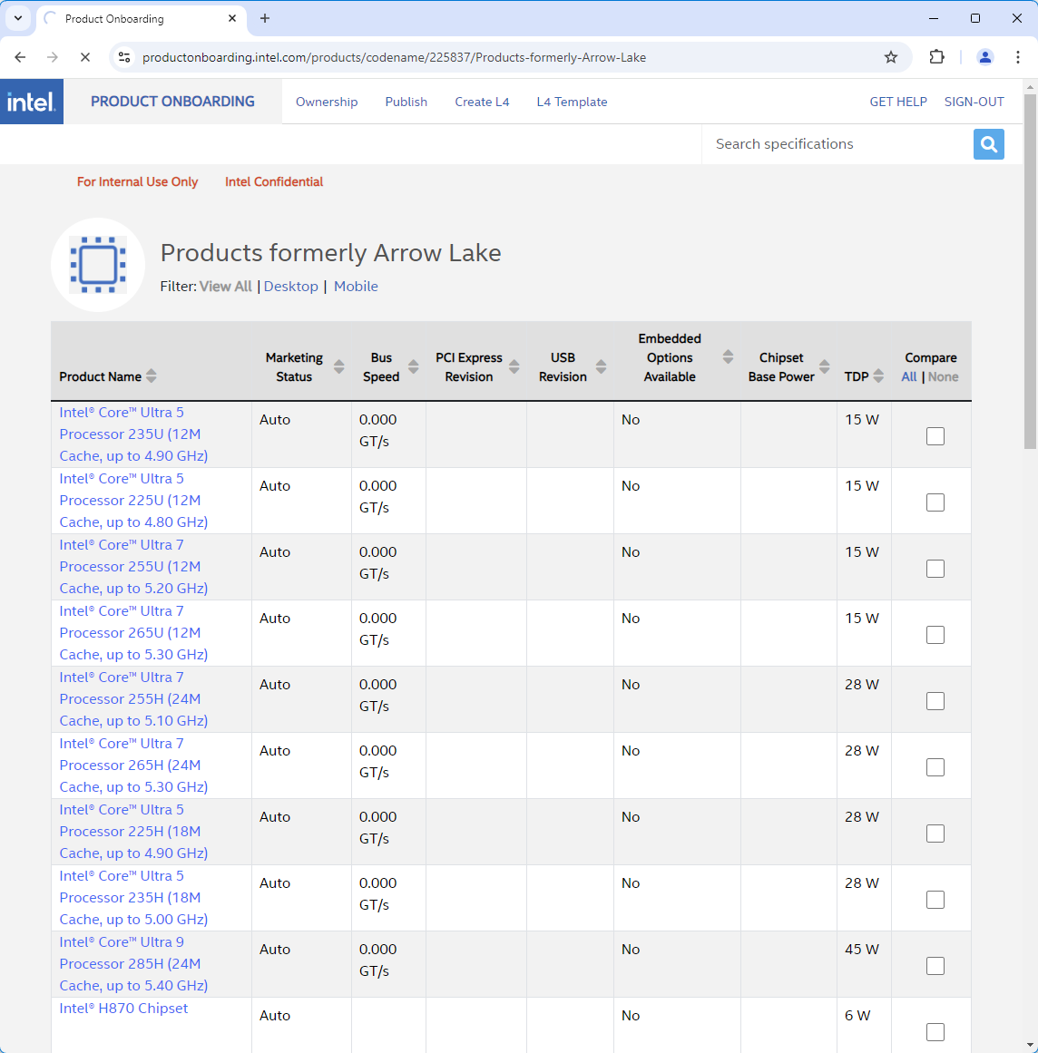
Task: Click GET HELP in header
Action: (x=898, y=102)
